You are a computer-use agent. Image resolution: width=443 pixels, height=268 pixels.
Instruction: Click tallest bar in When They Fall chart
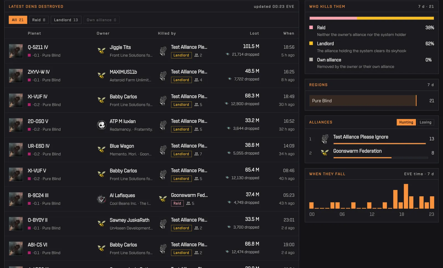(x=406, y=196)
